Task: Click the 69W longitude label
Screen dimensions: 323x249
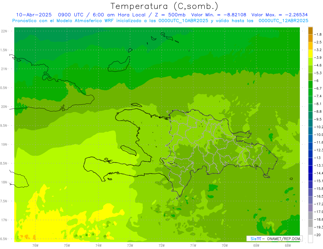Action: pos(256,246)
